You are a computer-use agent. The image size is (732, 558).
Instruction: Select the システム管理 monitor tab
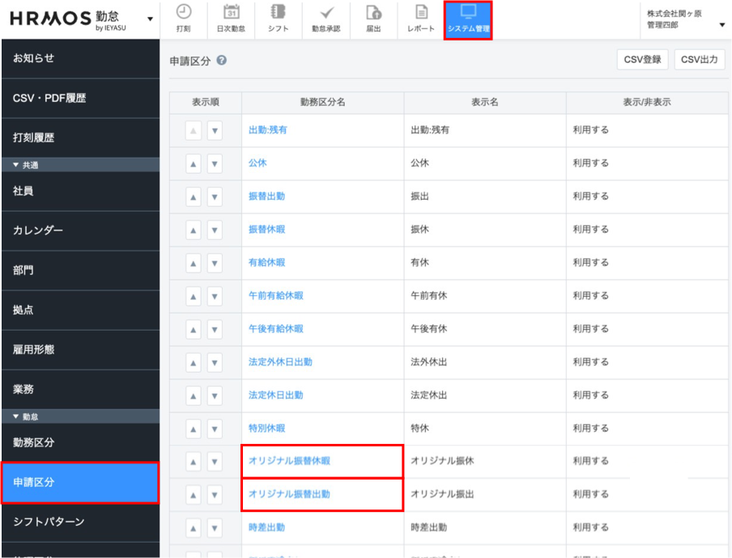tap(468, 20)
